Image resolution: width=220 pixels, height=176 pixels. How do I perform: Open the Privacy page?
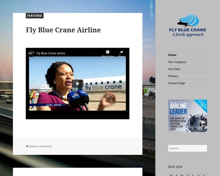coord(173,76)
